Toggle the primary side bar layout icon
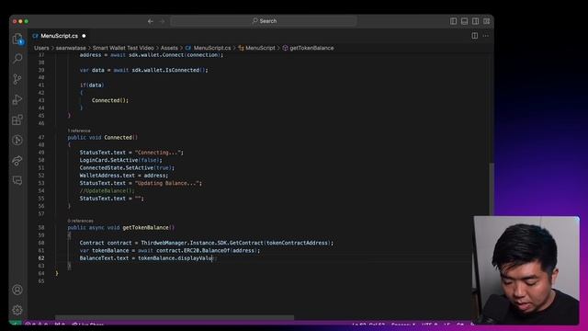Viewport: 588px width, 331px height. [x=453, y=21]
